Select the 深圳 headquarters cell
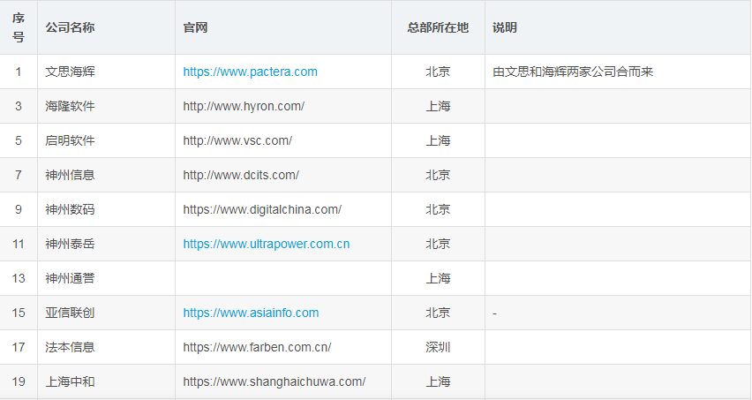 pos(438,347)
